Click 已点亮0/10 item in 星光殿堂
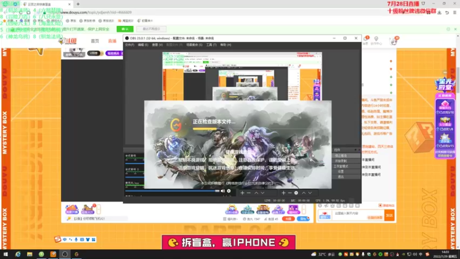460x259 pixels. [x=445, y=107]
